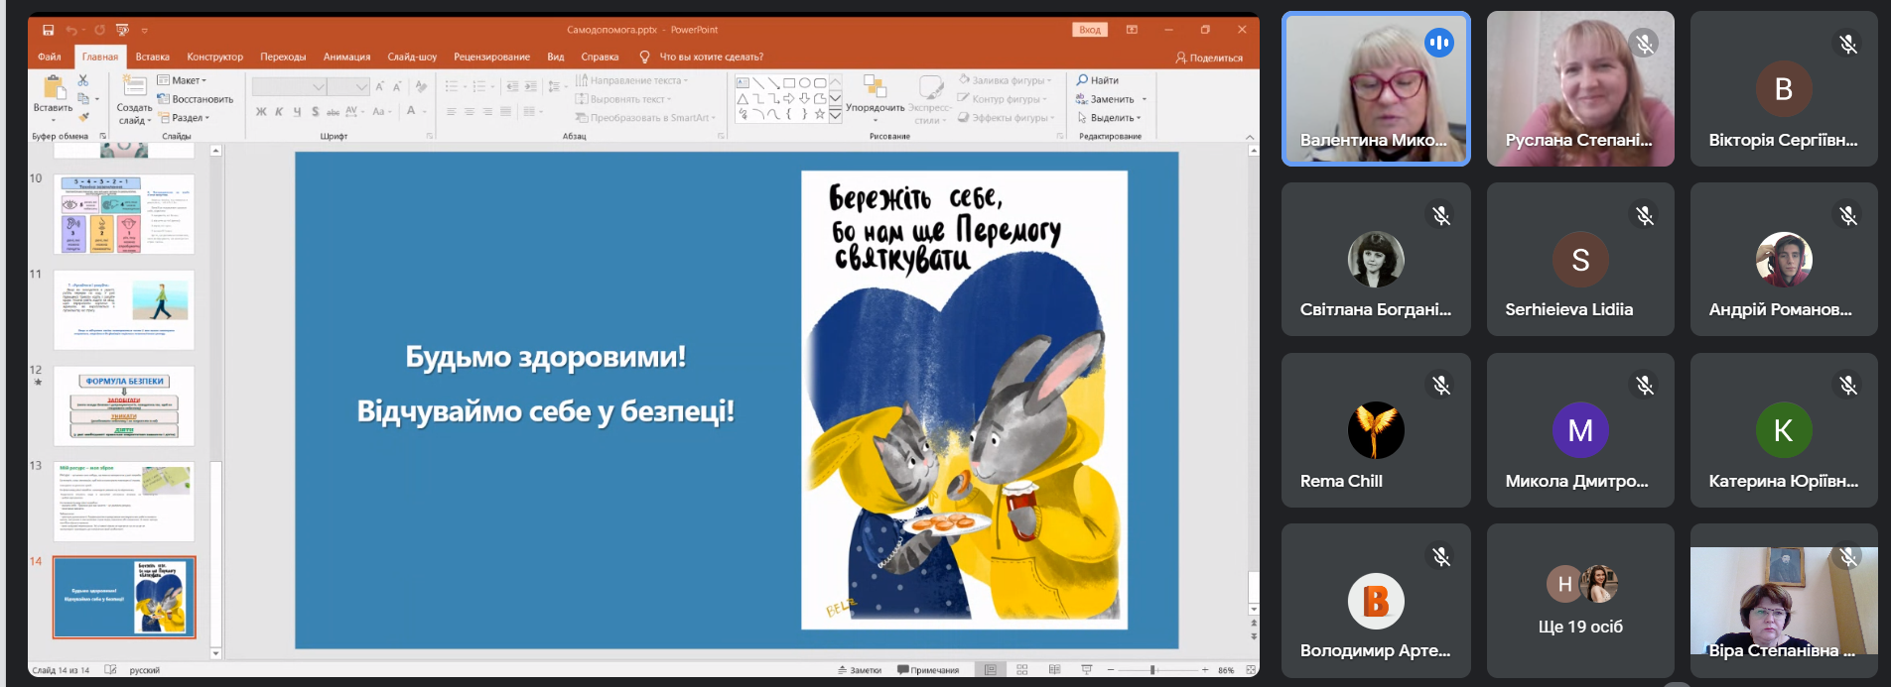The width and height of the screenshot is (1891, 687).
Task: Expand the shapes gallery More arrow
Action: coord(836,115)
